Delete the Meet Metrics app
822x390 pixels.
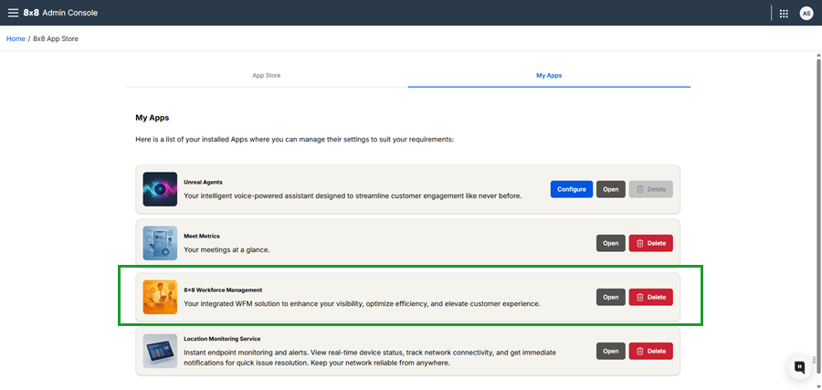pyautogui.click(x=650, y=243)
